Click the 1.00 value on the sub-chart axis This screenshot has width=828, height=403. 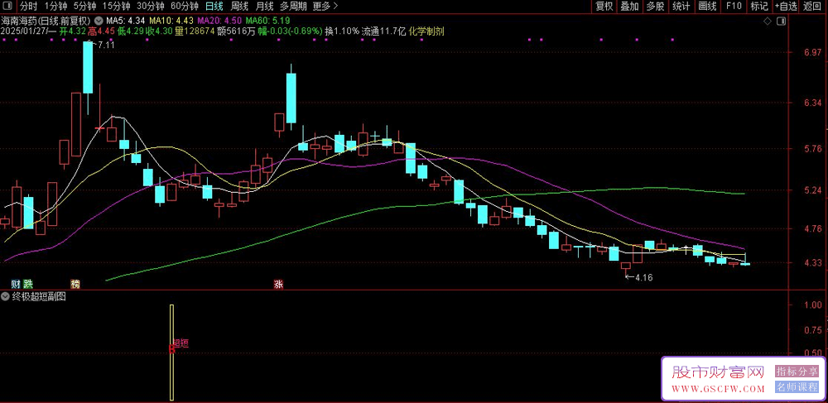[814, 305]
